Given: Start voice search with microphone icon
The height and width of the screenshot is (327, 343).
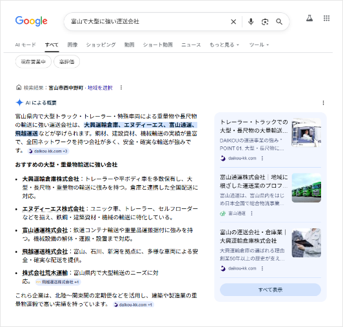Looking at the screenshot, I should pos(251,22).
